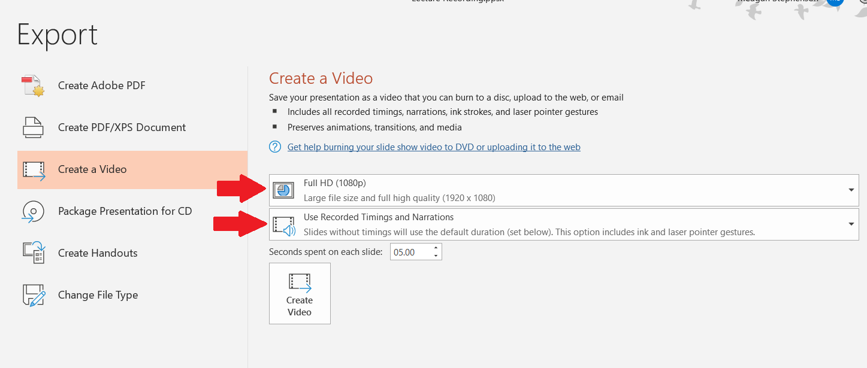Click 'Large file size and full high quality' text
This screenshot has height=368, width=867.
[x=400, y=197]
